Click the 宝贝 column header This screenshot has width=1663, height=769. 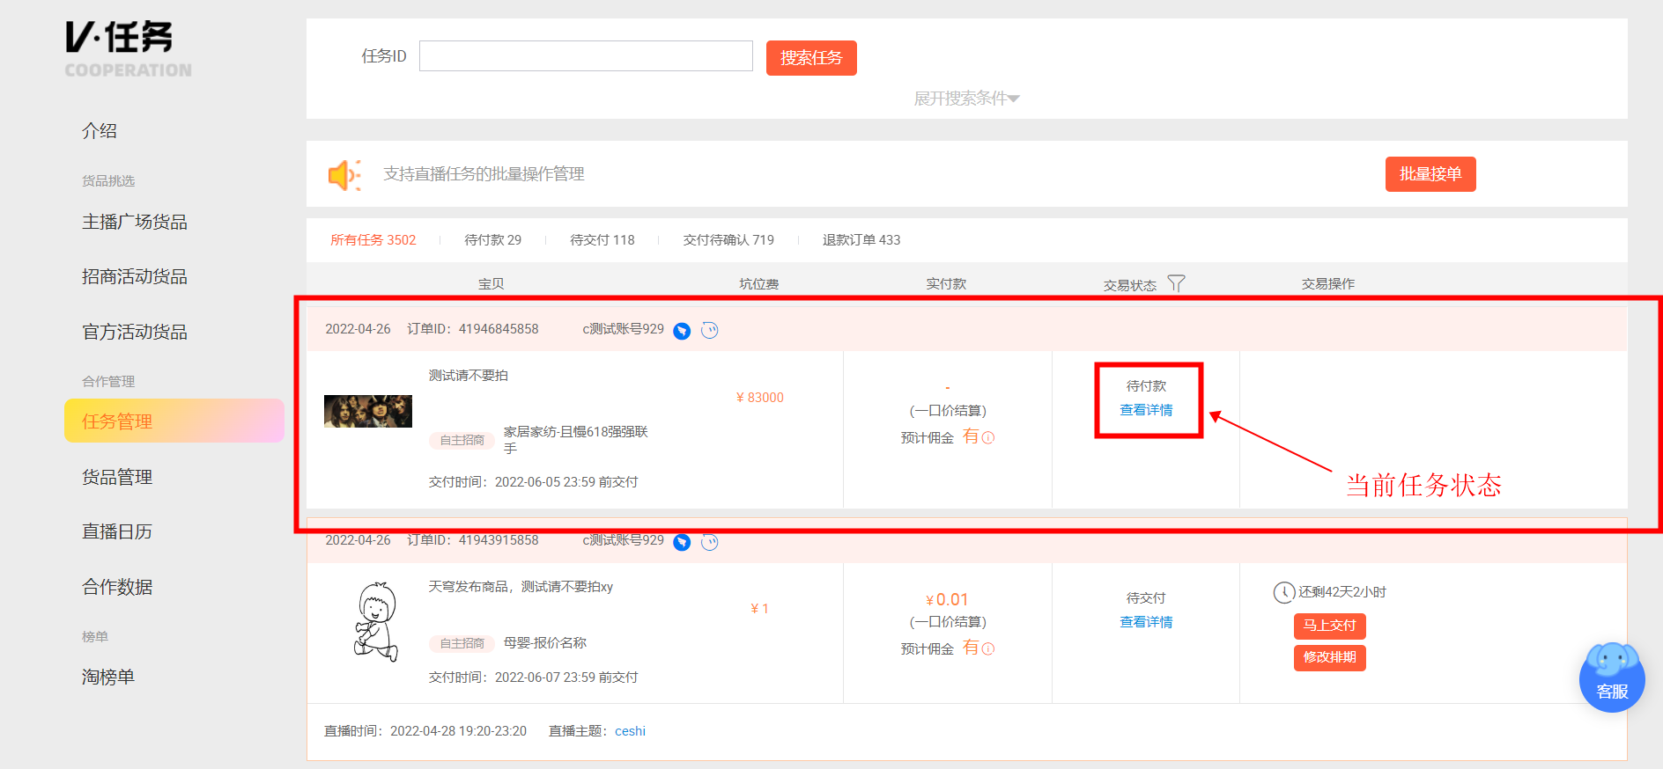point(492,284)
